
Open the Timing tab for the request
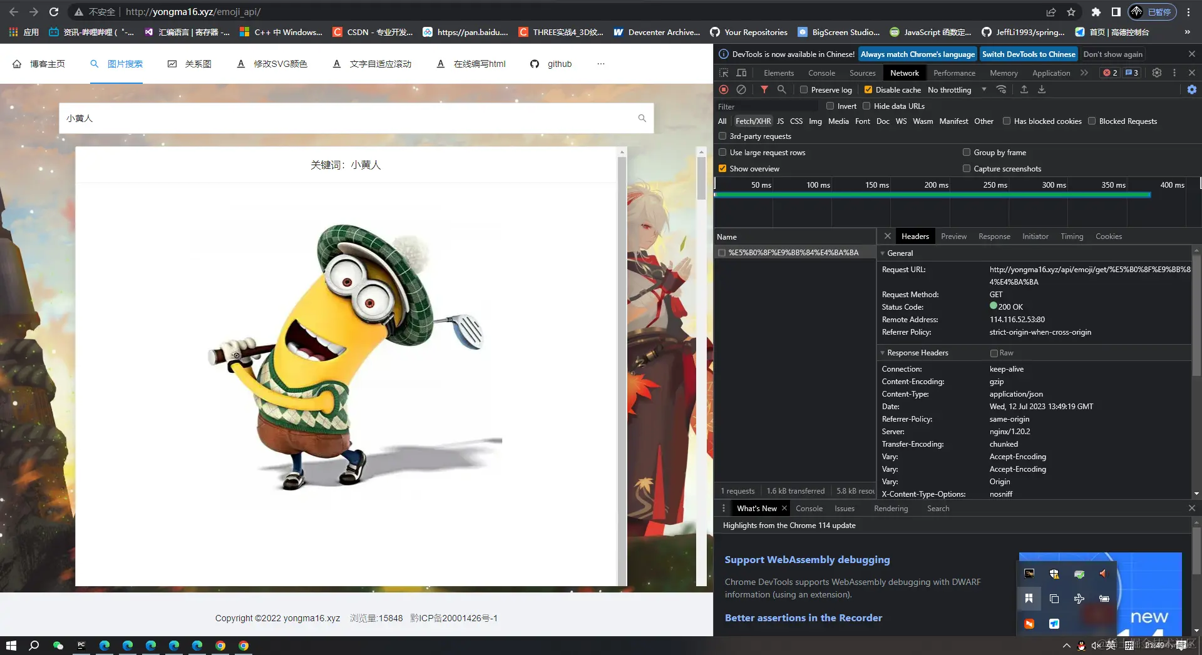tap(1072, 236)
